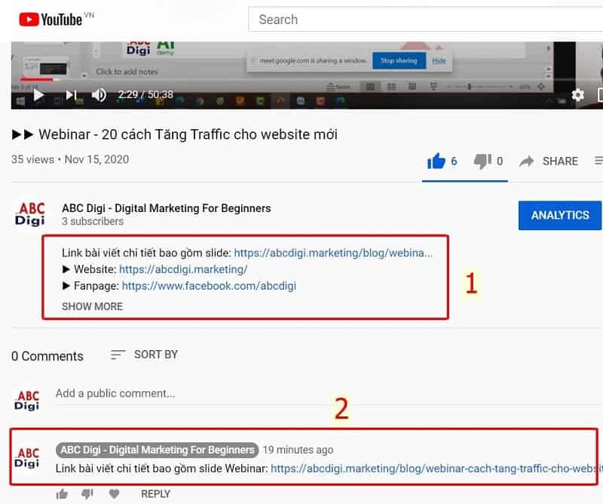Click the video progress bar

301,79
